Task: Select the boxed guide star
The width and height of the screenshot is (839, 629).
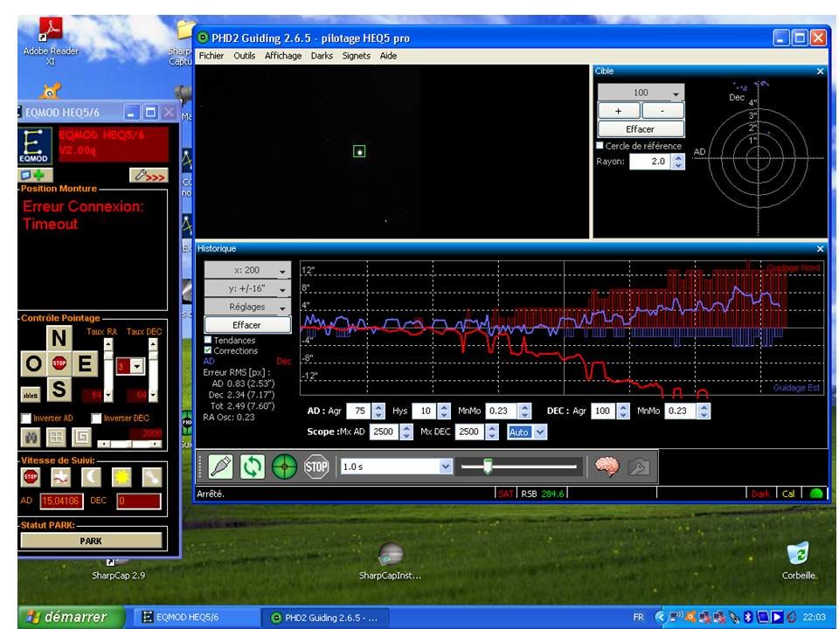Action: click(359, 152)
